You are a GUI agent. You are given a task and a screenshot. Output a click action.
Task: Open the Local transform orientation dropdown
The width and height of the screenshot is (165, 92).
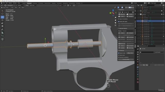click(x=60, y=5)
